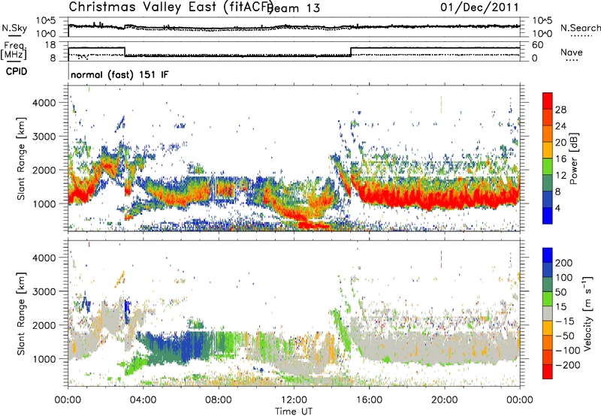Click the '-50' velocity colorbar label
Image resolution: width=601 pixels, height=416 pixels.
[565, 336]
